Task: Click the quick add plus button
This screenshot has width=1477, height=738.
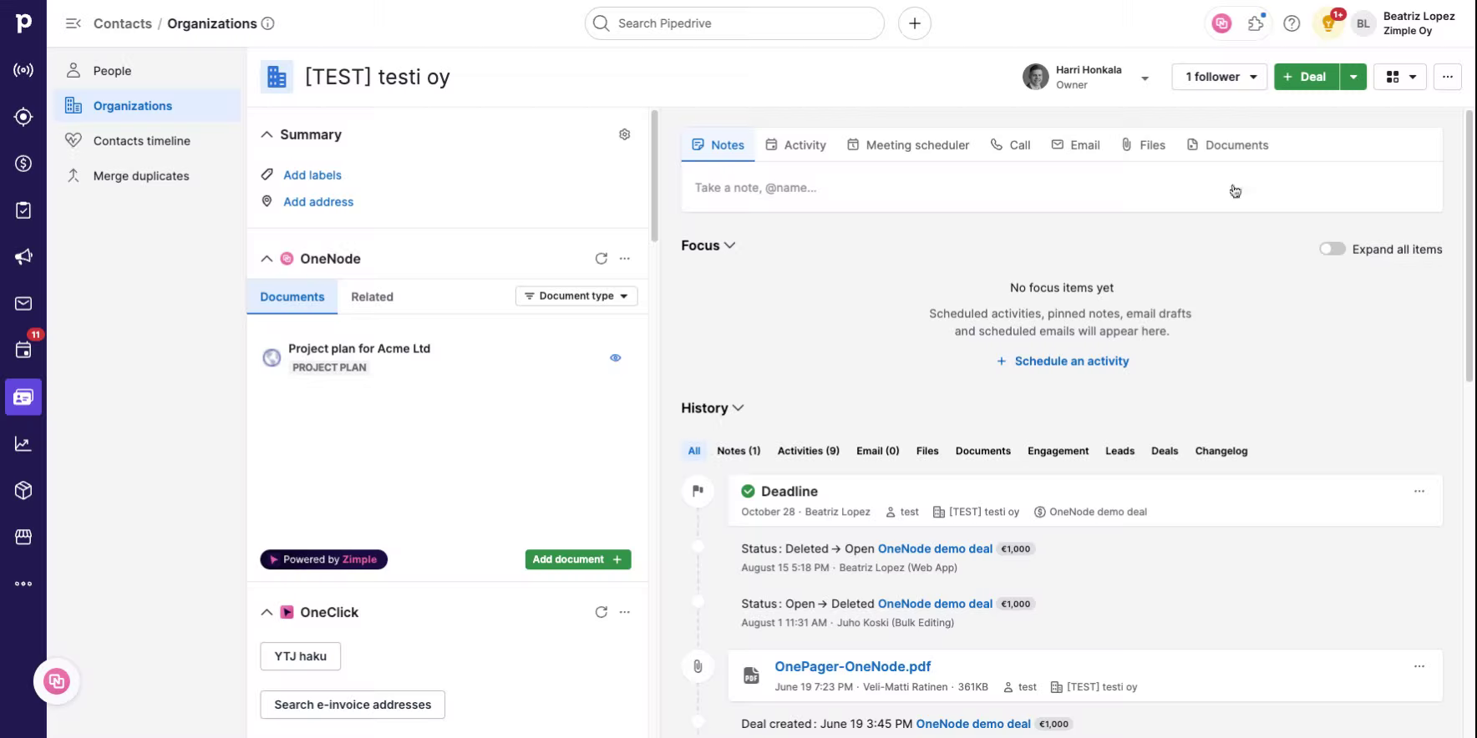Action: (915, 23)
